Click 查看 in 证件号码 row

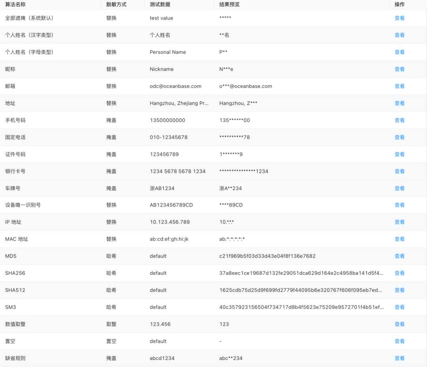click(x=399, y=154)
